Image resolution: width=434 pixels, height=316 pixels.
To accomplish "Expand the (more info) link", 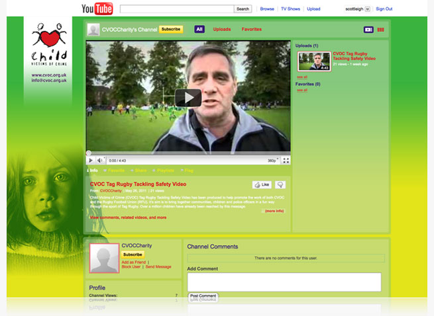I will click(x=274, y=211).
